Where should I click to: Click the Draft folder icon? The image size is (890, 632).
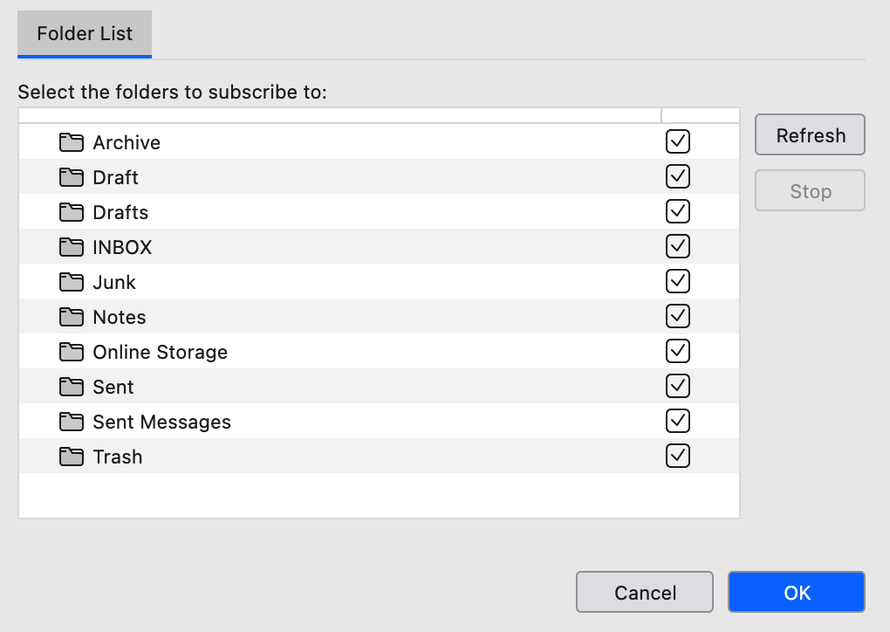72,177
